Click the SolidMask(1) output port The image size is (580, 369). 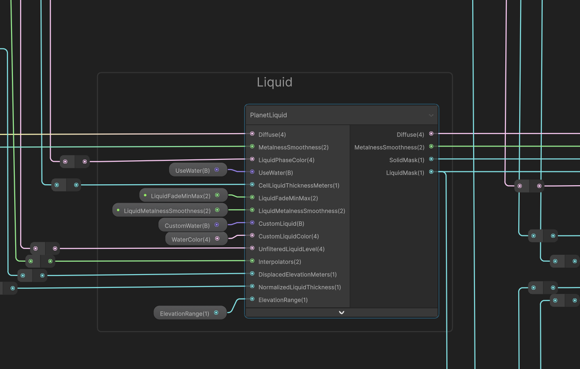pos(431,159)
